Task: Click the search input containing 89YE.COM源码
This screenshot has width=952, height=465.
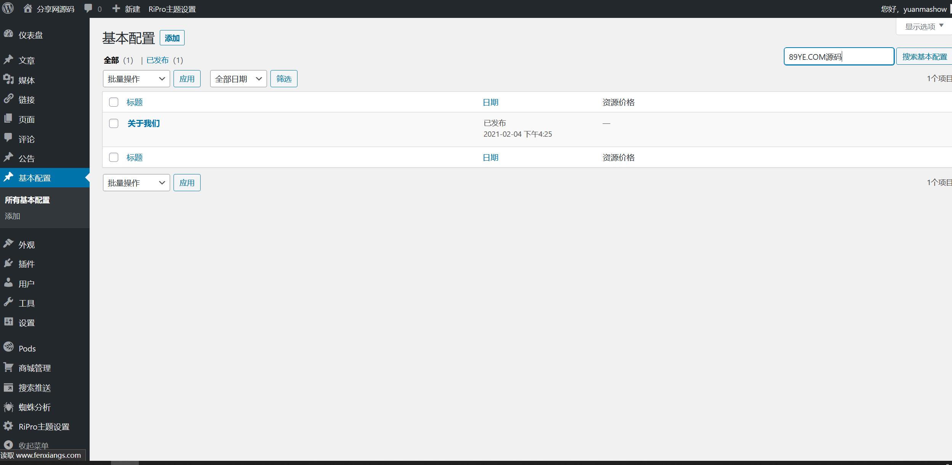Action: (x=838, y=57)
